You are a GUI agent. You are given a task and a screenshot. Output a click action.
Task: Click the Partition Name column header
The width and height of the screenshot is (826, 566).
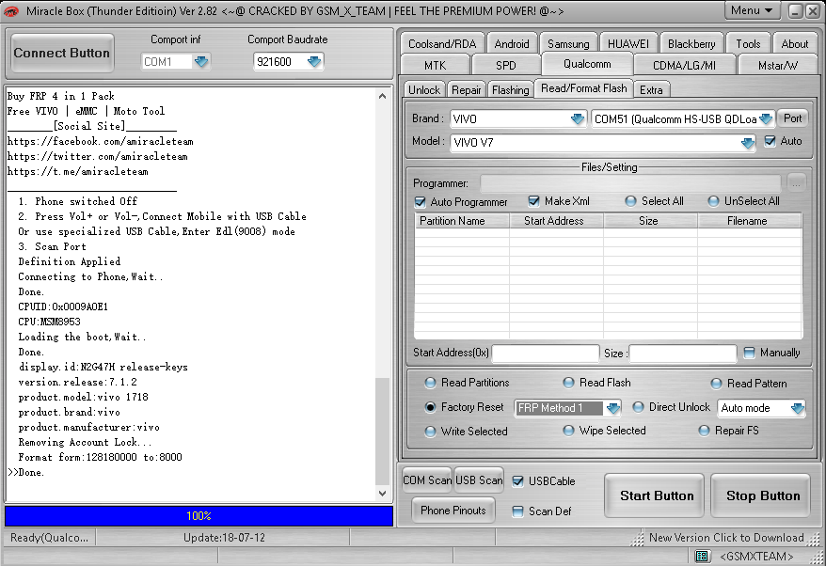(462, 221)
